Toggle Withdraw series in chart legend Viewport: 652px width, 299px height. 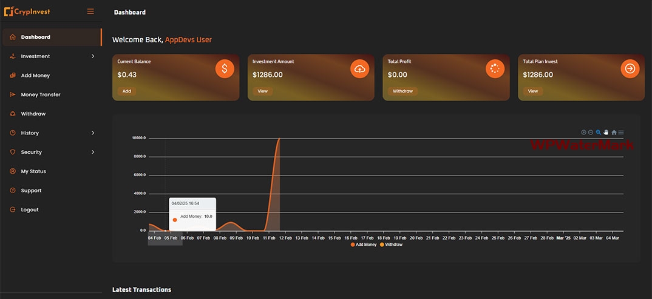[x=392, y=245]
